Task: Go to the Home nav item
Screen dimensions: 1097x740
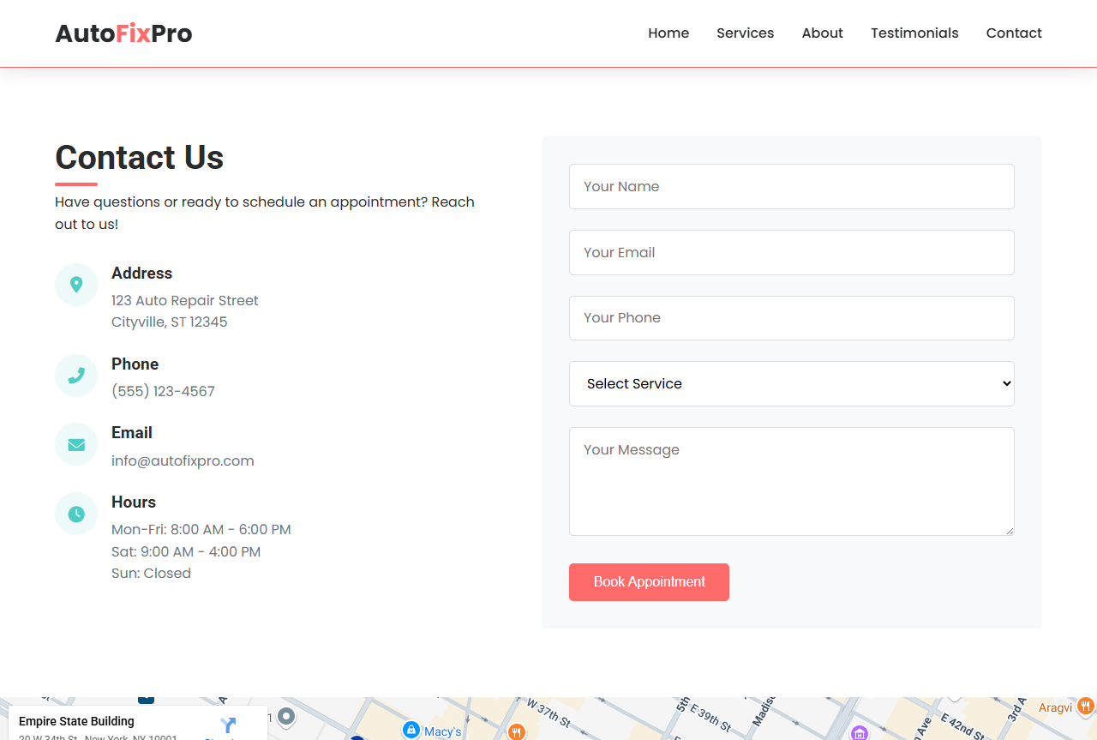Action: click(x=668, y=33)
